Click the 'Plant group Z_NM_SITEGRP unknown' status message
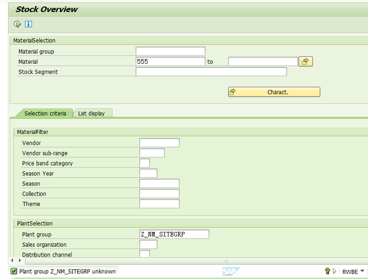368x279 pixels. 67,272
